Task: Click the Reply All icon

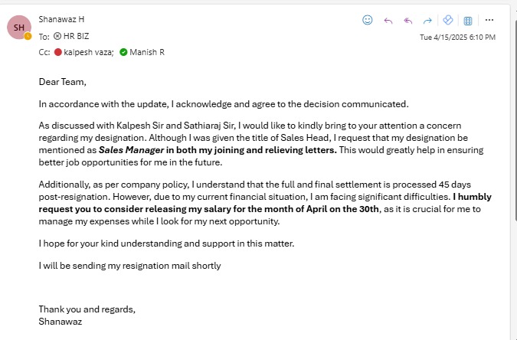Action: click(x=408, y=20)
